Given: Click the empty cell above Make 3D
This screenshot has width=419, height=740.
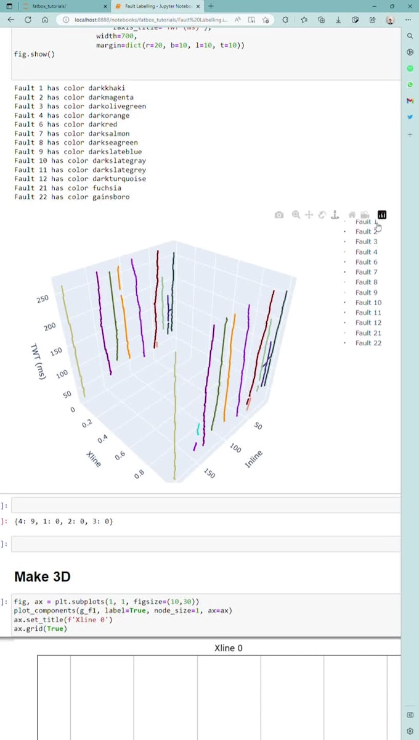Looking at the screenshot, I should point(206,544).
